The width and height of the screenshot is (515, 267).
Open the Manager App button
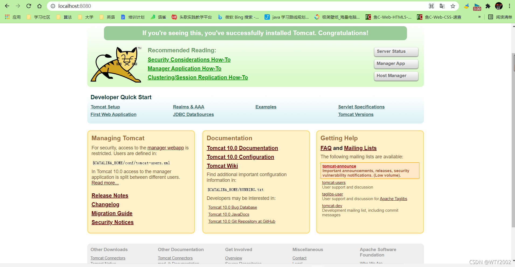coord(396,64)
